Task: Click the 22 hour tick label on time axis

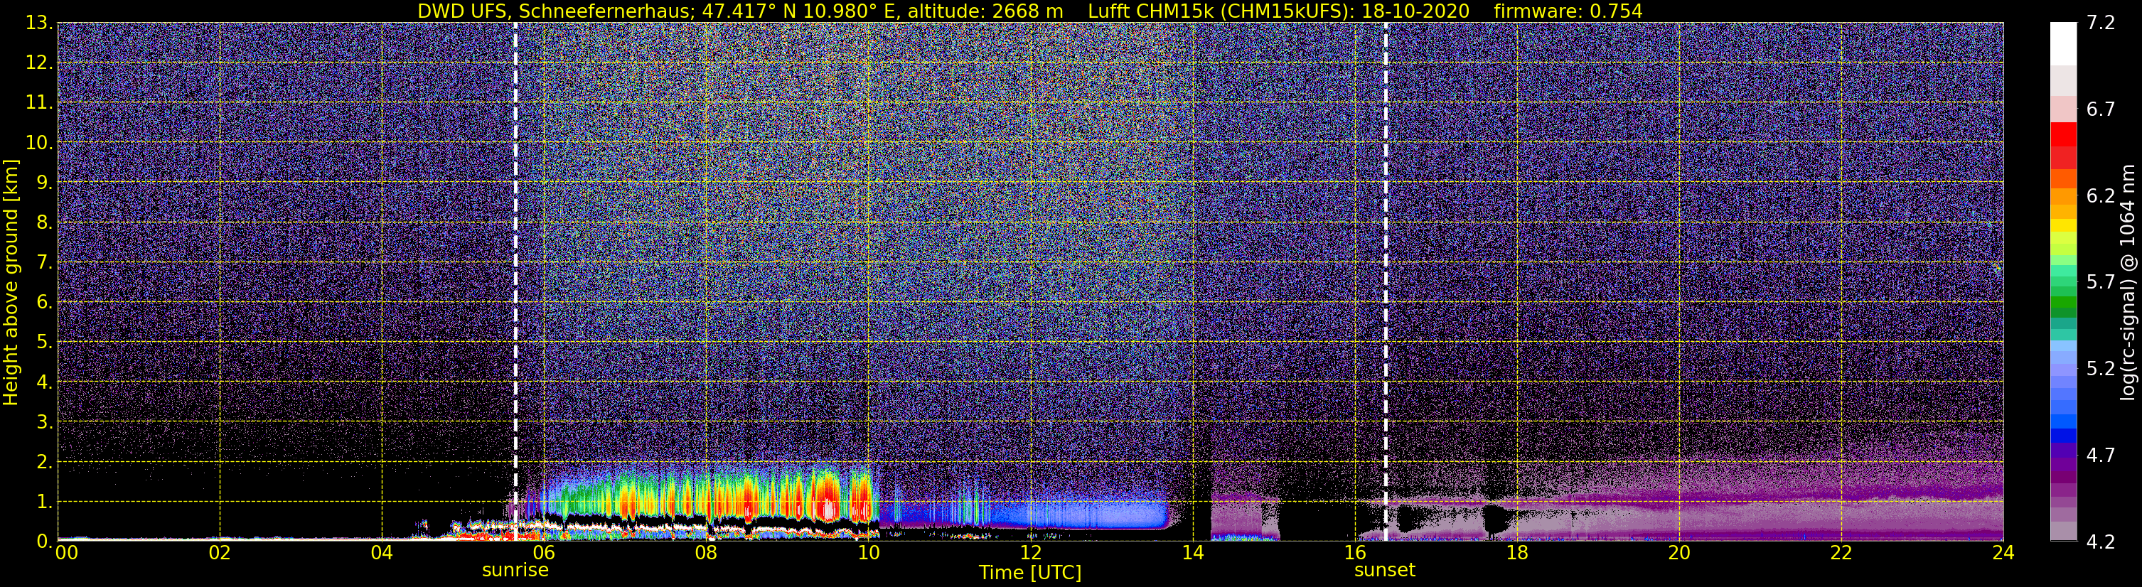Action: [1841, 552]
